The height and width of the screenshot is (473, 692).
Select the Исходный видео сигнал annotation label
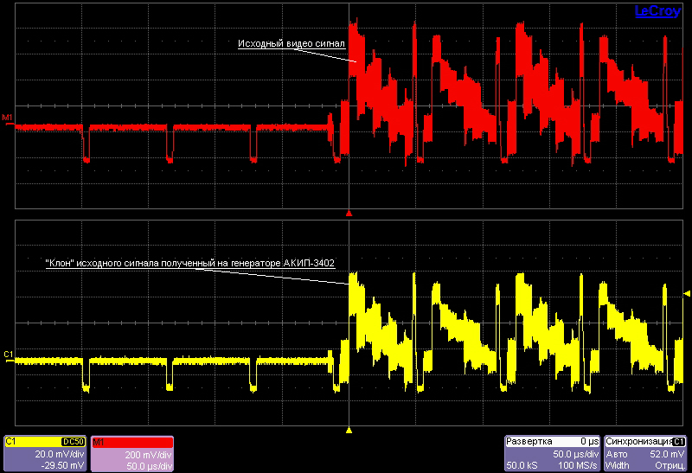point(292,43)
